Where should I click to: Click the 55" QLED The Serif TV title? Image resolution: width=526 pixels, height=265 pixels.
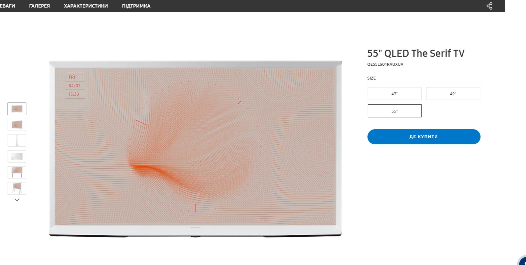[416, 53]
